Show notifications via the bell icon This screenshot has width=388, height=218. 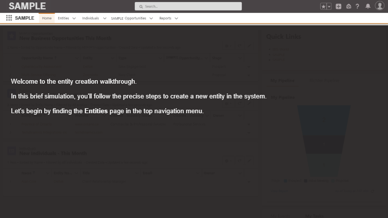pyautogui.click(x=367, y=6)
